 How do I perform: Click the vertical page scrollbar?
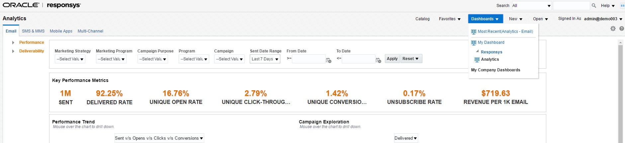(x=620, y=93)
